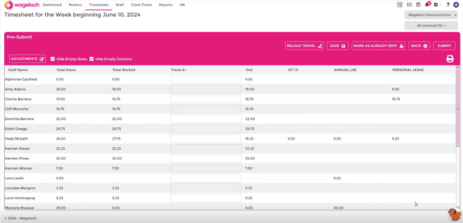Open the settings gear menu
Viewport: 463px width, 223px height.
[x=436, y=5]
